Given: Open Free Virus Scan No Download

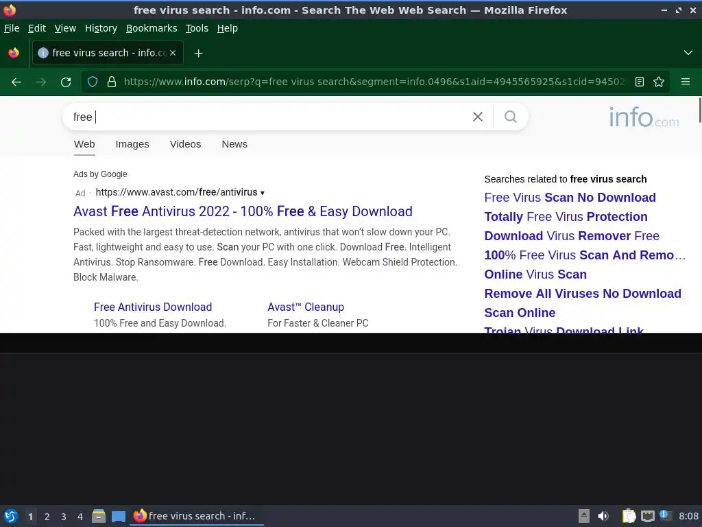Looking at the screenshot, I should [570, 198].
